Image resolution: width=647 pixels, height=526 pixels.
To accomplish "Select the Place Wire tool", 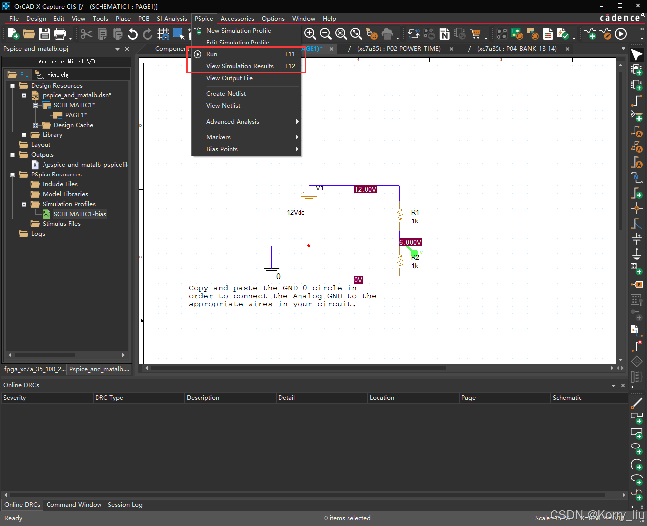I will [637, 101].
